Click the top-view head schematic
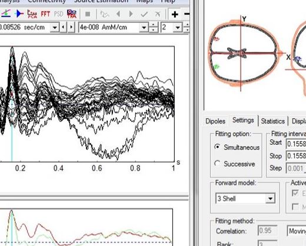 245,54
